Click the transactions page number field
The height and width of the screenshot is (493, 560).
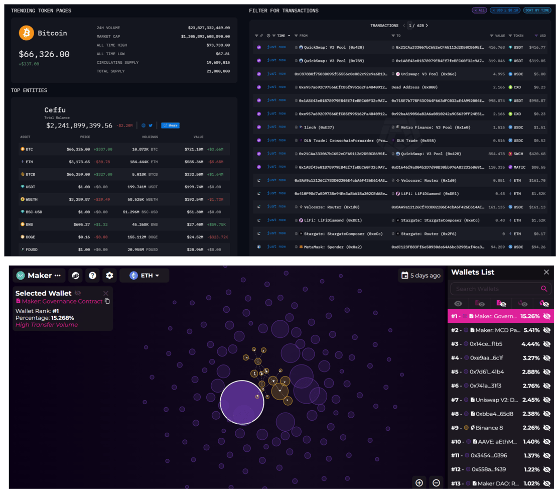(x=410, y=26)
